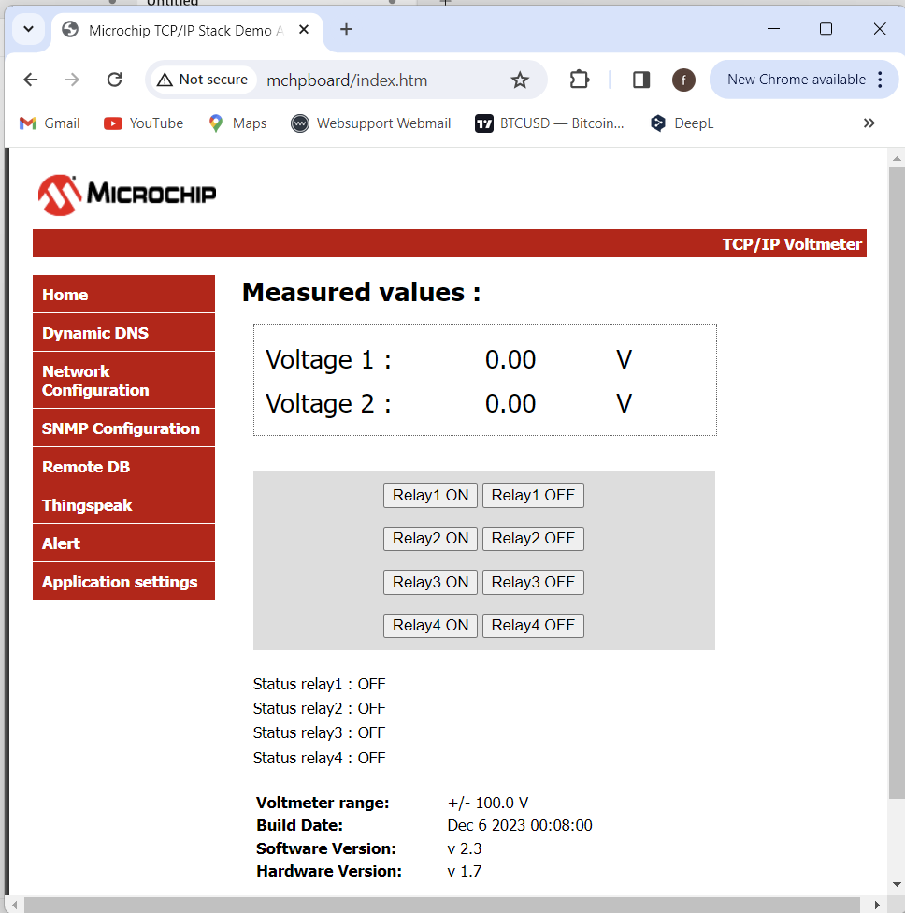
Task: Click the horizontal scrollbar right arrow
Action: (878, 905)
